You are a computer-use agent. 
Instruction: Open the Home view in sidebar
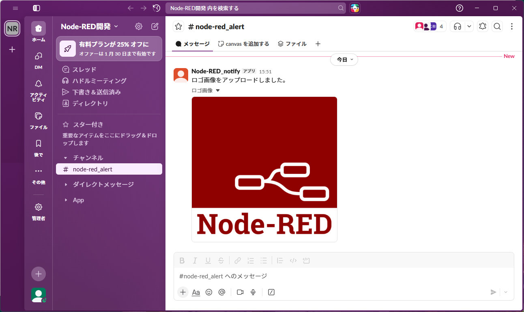(x=39, y=32)
